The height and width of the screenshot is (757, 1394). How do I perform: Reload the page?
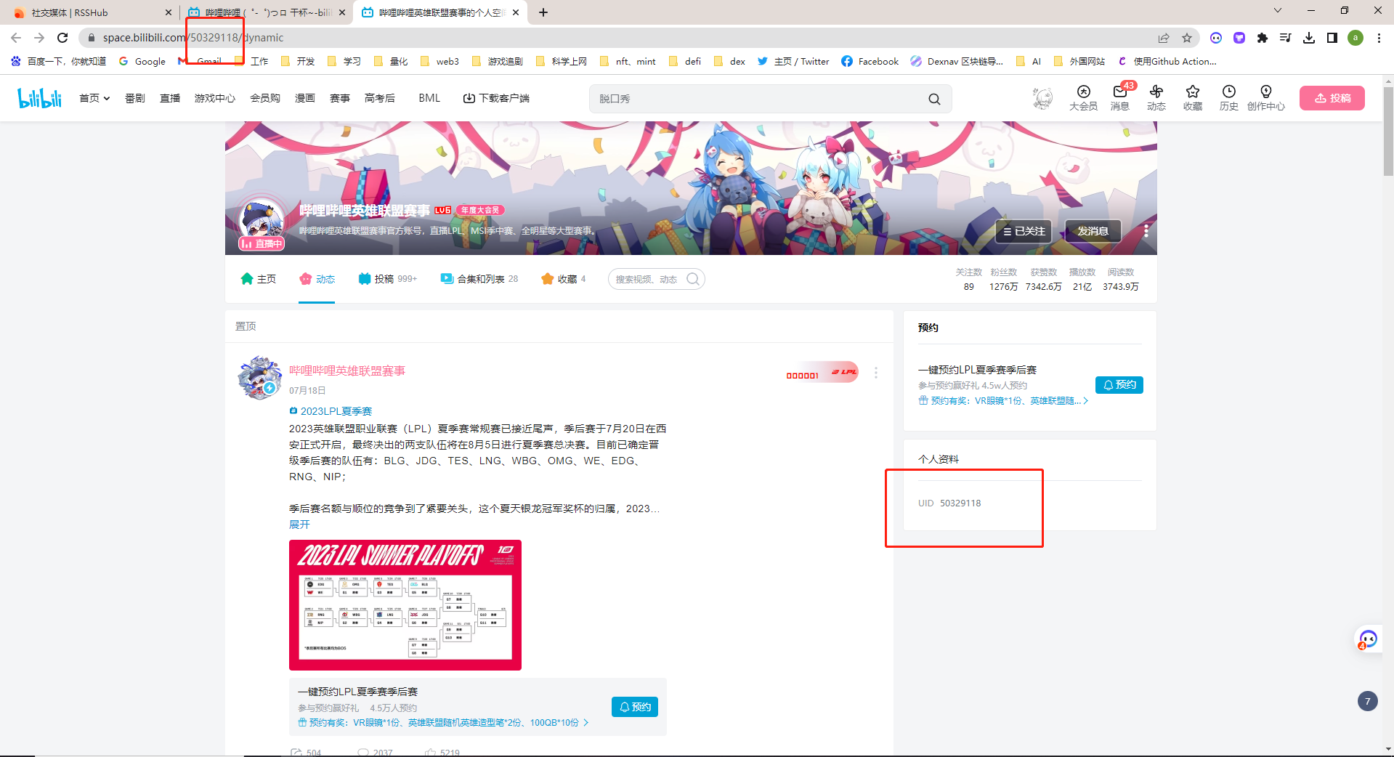[62, 38]
